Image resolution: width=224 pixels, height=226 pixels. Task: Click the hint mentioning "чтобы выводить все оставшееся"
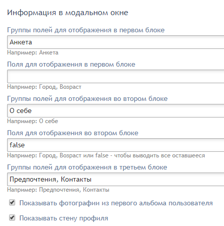coord(106,155)
